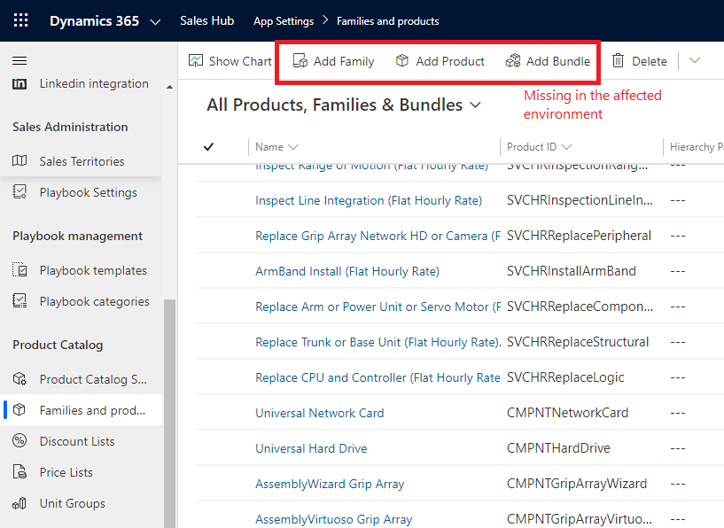This screenshot has width=724, height=528.
Task: Open the Dynamics 365 app launcher waffle
Action: tap(20, 20)
